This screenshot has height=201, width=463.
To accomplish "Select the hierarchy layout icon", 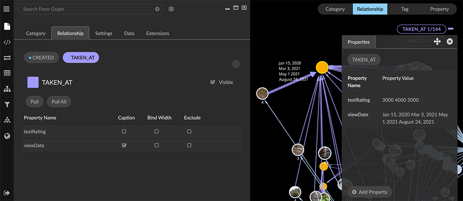I will point(7,89).
